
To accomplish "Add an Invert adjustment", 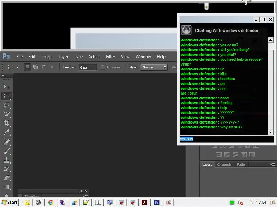I will click(219, 155).
